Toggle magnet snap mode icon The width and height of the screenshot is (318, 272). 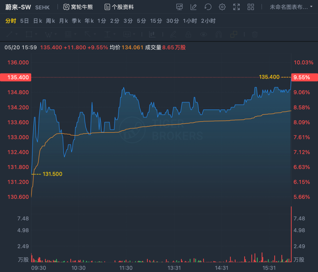[x=218, y=34]
